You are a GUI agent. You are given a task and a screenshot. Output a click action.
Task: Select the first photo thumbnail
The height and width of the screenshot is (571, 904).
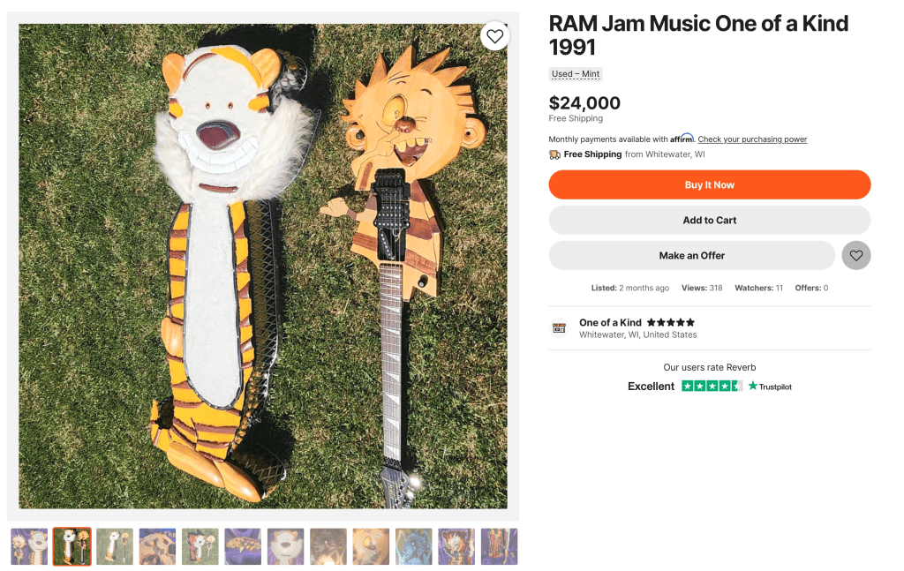pyautogui.click(x=29, y=546)
